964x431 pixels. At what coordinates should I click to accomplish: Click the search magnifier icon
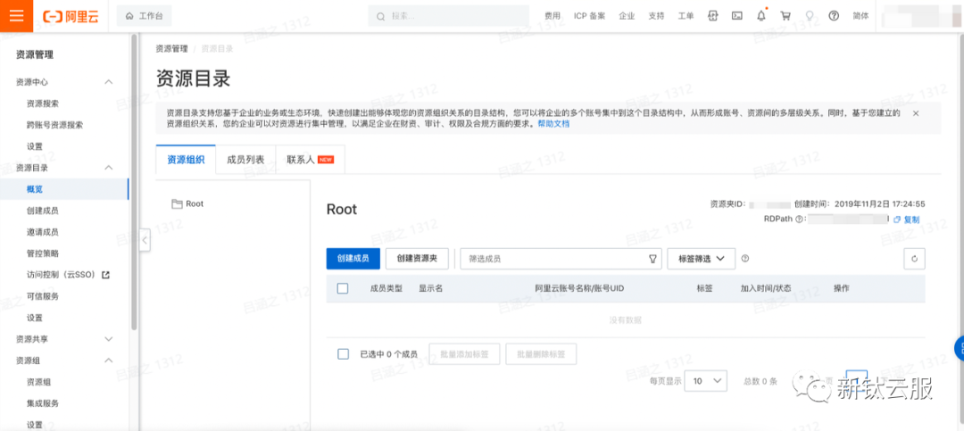pyautogui.click(x=380, y=16)
